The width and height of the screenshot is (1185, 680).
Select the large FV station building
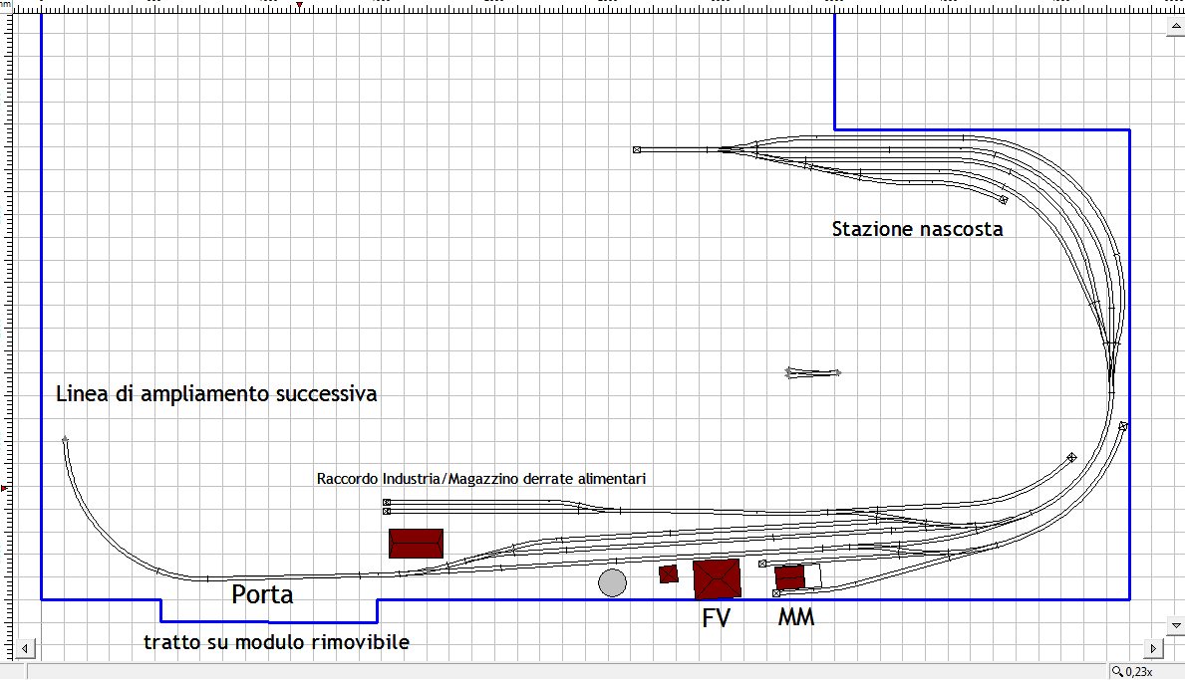point(717,578)
